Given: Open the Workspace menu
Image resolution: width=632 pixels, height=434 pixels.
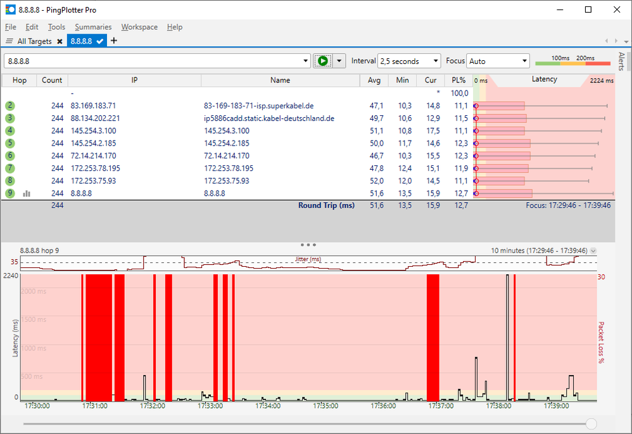Looking at the screenshot, I should [139, 27].
